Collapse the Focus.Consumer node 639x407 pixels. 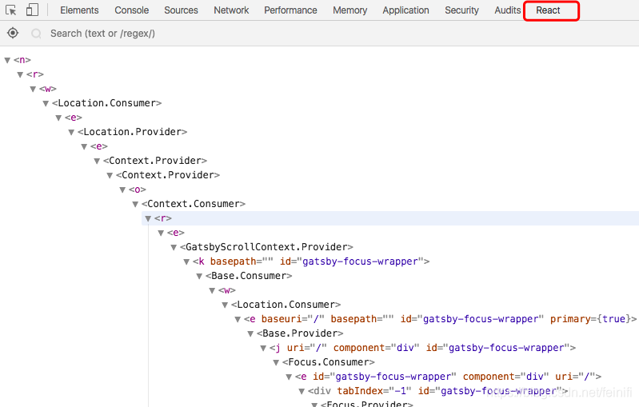tap(276, 362)
